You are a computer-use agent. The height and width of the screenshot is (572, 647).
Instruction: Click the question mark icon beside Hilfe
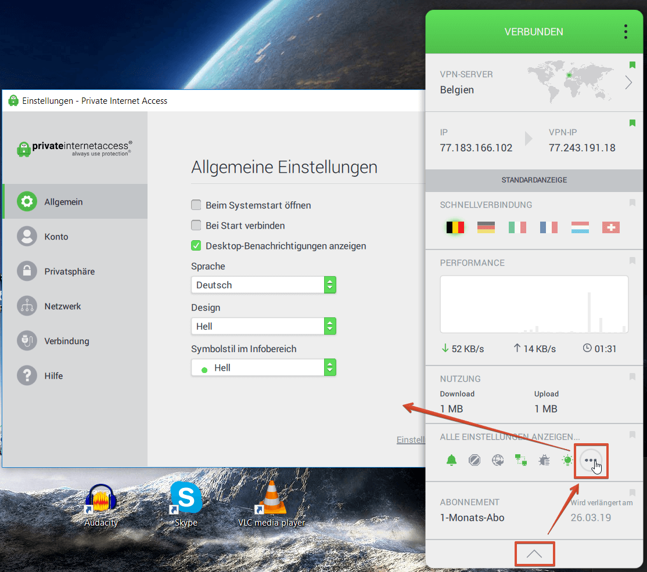coord(27,376)
